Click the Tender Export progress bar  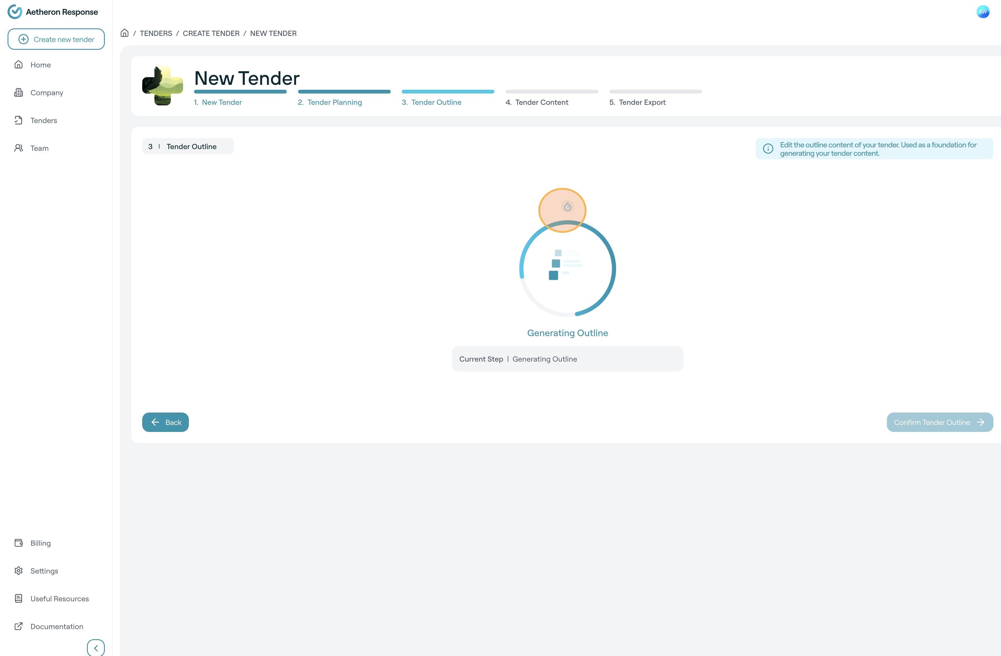655,92
